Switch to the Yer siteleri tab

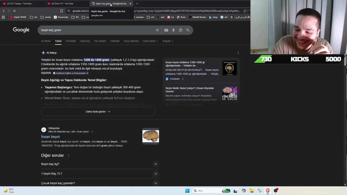tap(100, 41)
